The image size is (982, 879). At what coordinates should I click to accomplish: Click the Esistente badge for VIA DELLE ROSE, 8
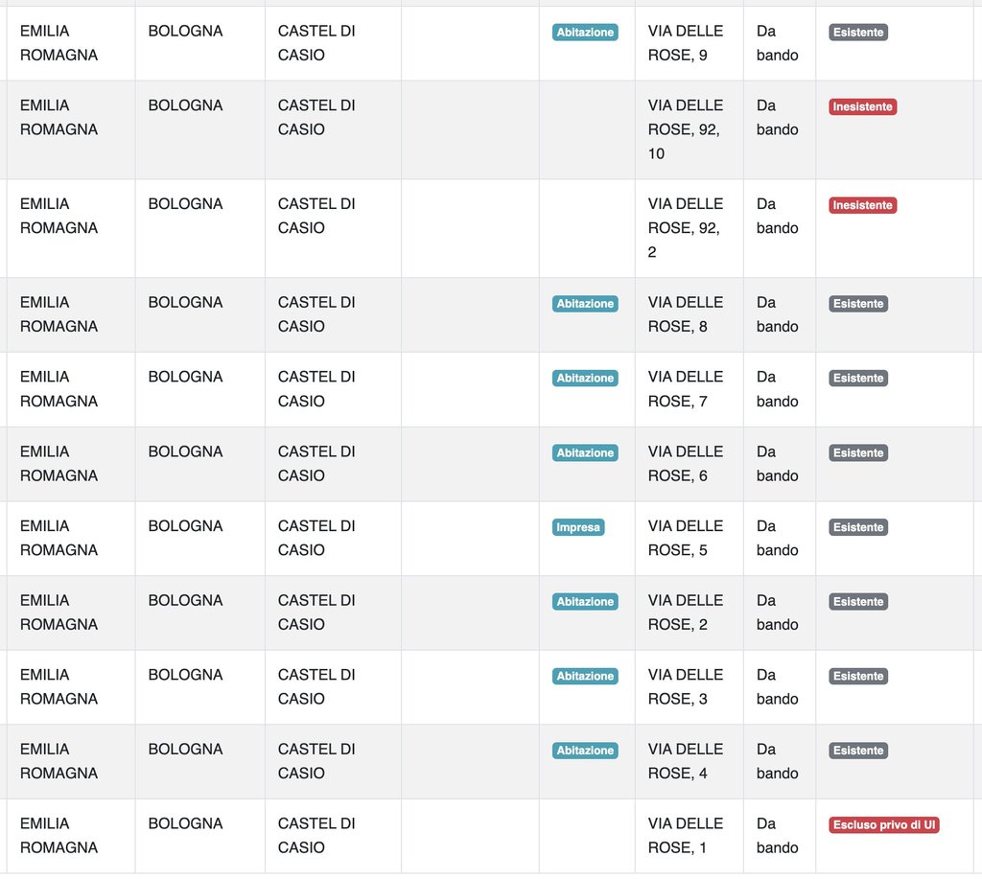pos(858,304)
